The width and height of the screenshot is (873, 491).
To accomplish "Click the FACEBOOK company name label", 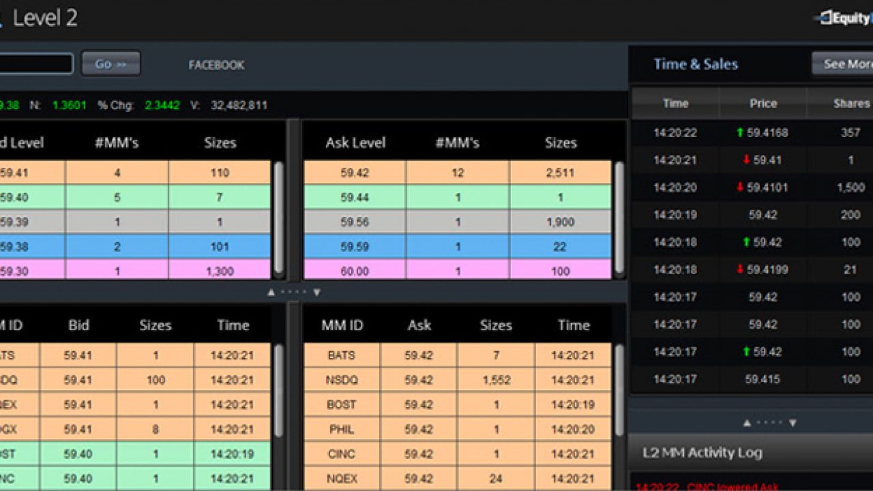I will pos(216,65).
